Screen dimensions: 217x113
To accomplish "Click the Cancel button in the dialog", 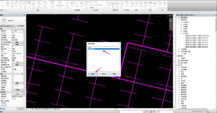I will (x=104, y=74).
